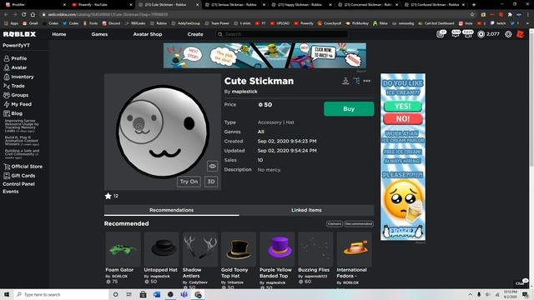The height and width of the screenshot is (300, 534).
Task: Open the Shadow Antlers recommended item
Action: pyautogui.click(x=200, y=260)
